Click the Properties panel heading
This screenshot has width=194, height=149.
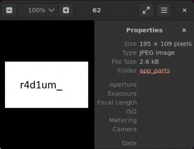coord(145,30)
